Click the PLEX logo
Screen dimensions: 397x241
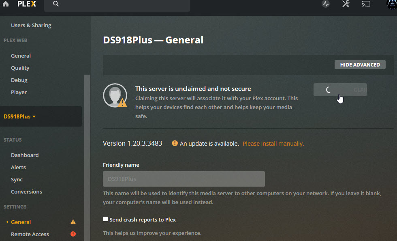point(27,4)
